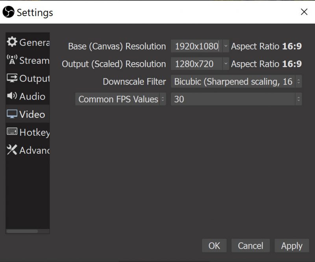Click the Audio speaker icon
315x262 pixels.
coord(12,96)
